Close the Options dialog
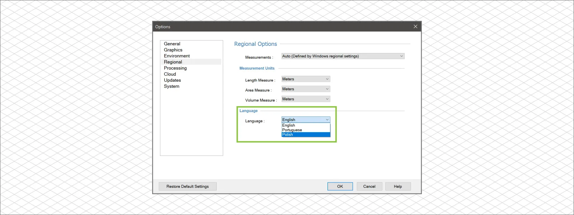Screen dimensions: 574x215 pos(415,27)
